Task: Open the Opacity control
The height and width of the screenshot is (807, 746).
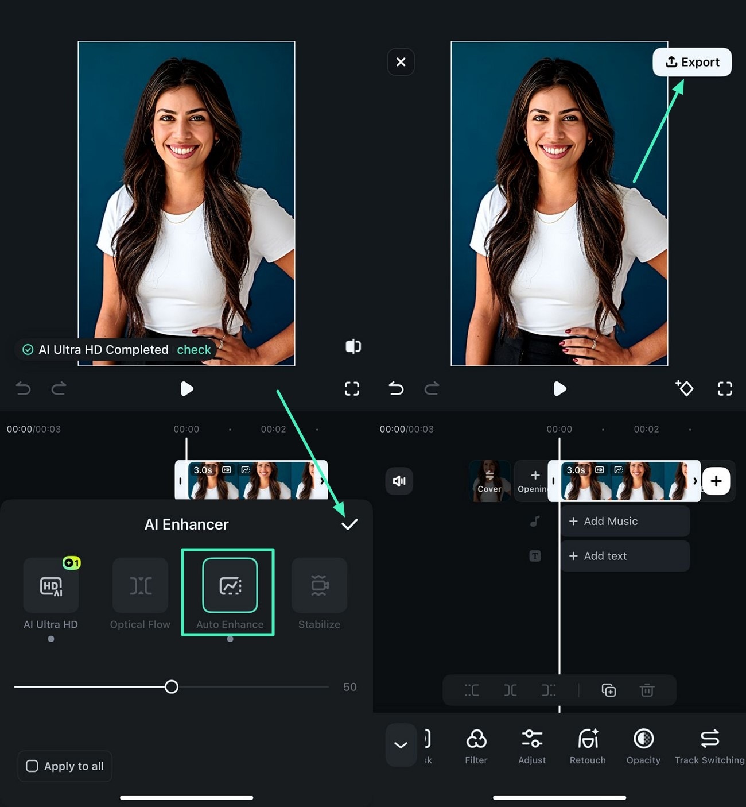Action: click(x=643, y=745)
